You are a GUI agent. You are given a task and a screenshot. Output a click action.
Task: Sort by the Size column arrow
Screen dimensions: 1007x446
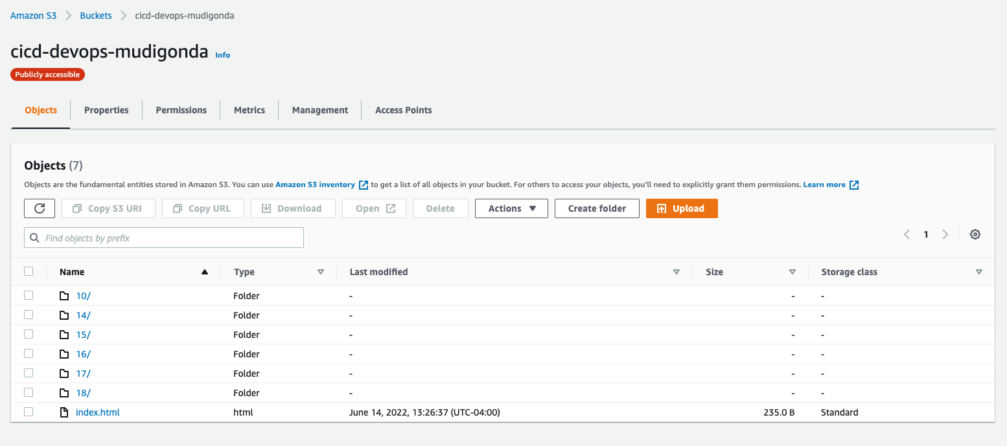coord(793,272)
